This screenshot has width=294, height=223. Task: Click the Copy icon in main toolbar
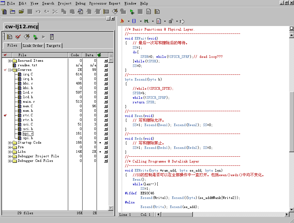tap(64, 12)
